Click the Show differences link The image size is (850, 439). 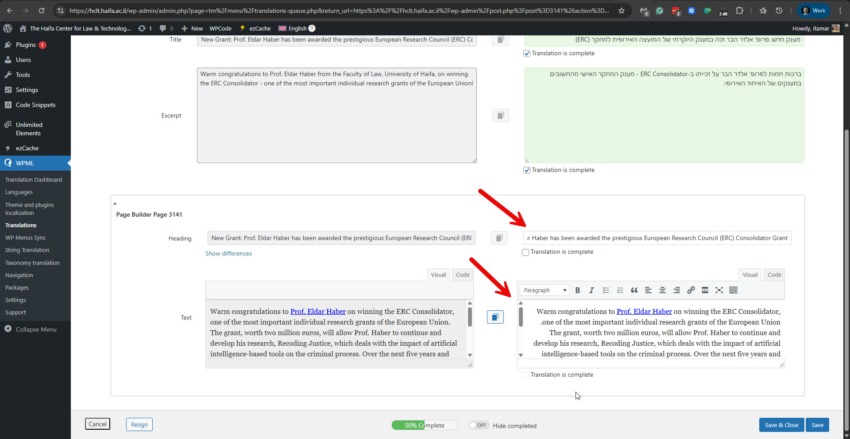pyautogui.click(x=228, y=253)
